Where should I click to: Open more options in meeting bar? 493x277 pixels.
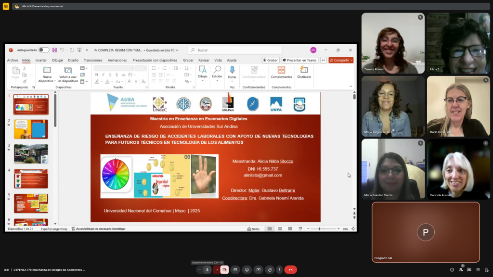pyautogui.click(x=279, y=270)
